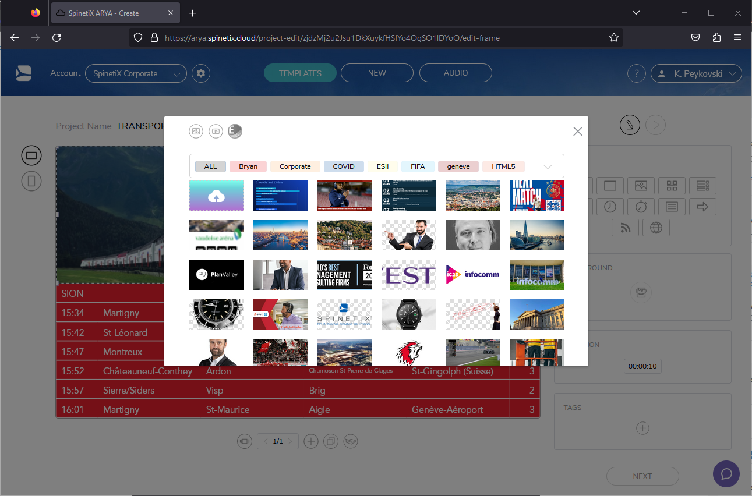Click the duration field showing 00:00:10
Viewport: 752px width, 496px height.
[x=642, y=366]
